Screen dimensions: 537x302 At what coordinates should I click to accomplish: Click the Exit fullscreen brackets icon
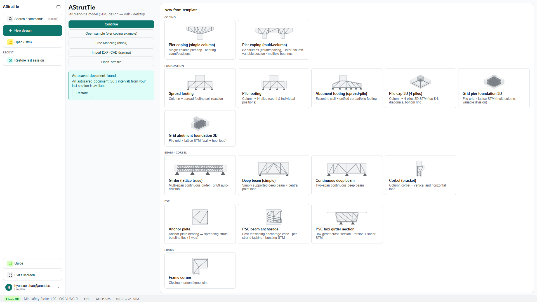[10, 275]
